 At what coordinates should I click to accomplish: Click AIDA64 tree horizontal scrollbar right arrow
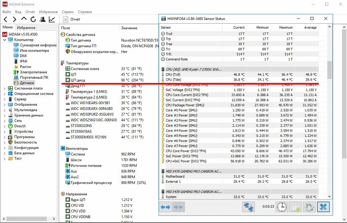54,219
